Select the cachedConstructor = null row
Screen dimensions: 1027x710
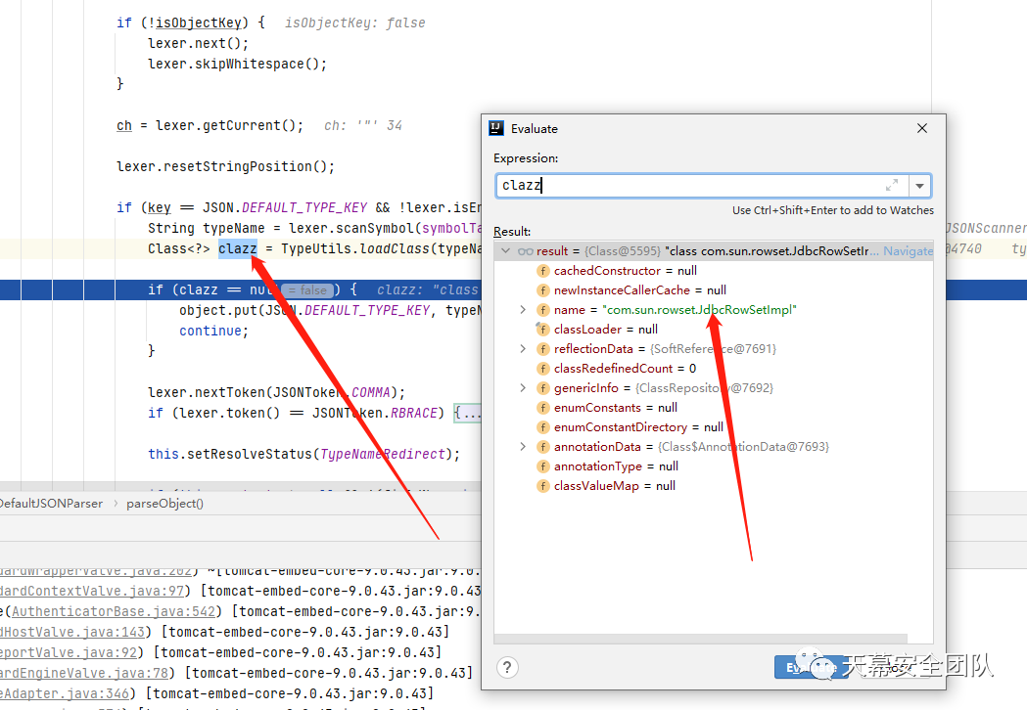[x=714, y=271]
